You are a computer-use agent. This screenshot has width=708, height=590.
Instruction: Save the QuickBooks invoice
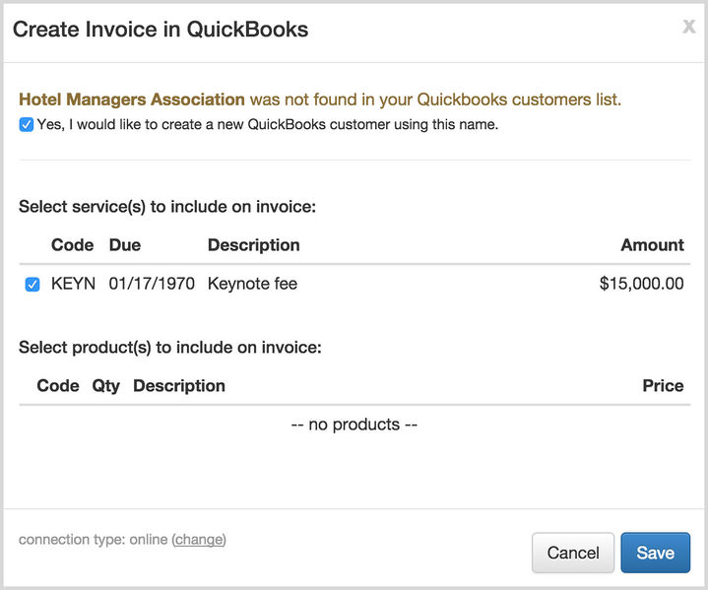(x=655, y=553)
